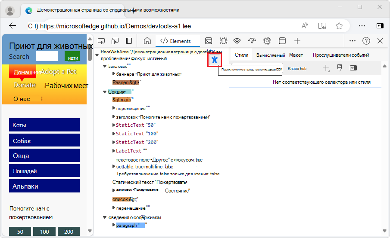Image resolution: width=390 pixels, height=238 pixels.
Task: Open the Adopt a Pet link
Action: point(59,72)
